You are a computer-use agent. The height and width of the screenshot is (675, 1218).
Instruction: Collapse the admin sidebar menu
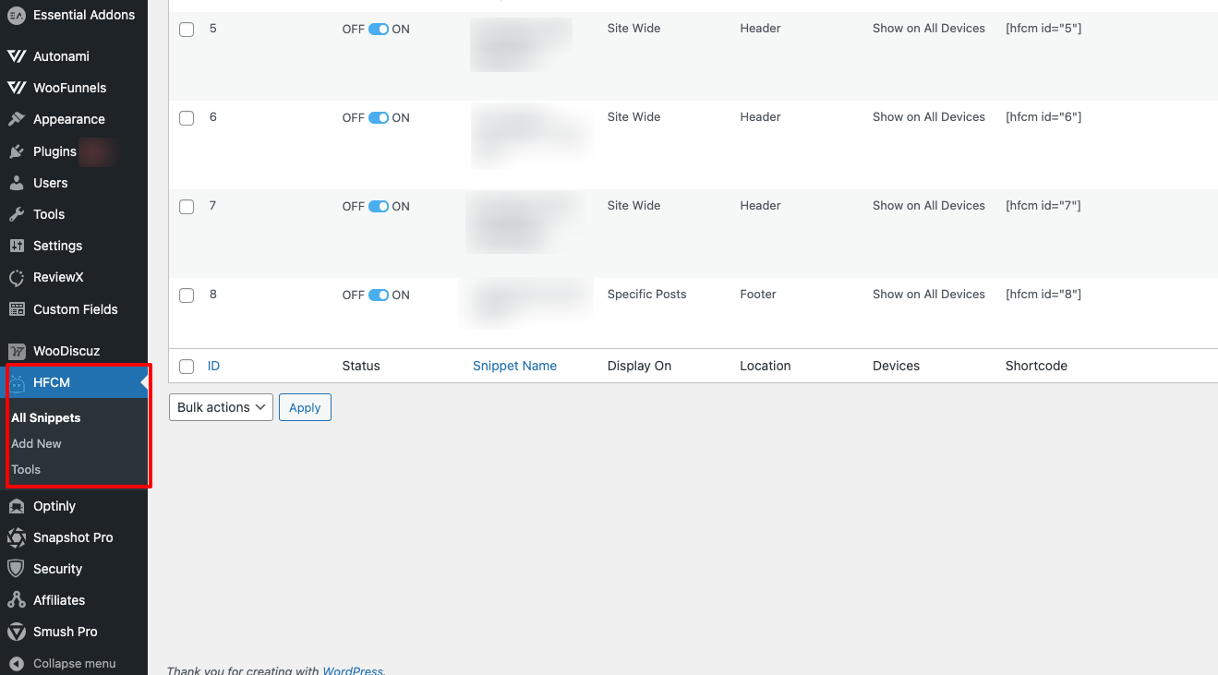74,663
